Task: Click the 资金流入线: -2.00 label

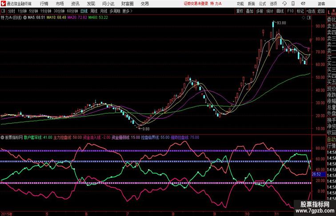Action: [x=97, y=137]
